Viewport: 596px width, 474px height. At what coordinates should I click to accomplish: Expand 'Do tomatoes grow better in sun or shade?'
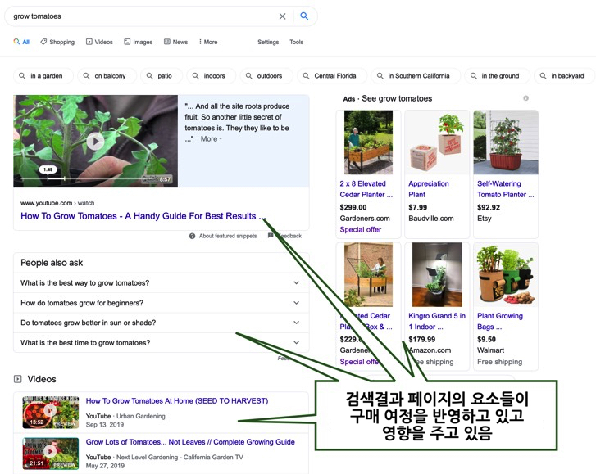pyautogui.click(x=162, y=323)
